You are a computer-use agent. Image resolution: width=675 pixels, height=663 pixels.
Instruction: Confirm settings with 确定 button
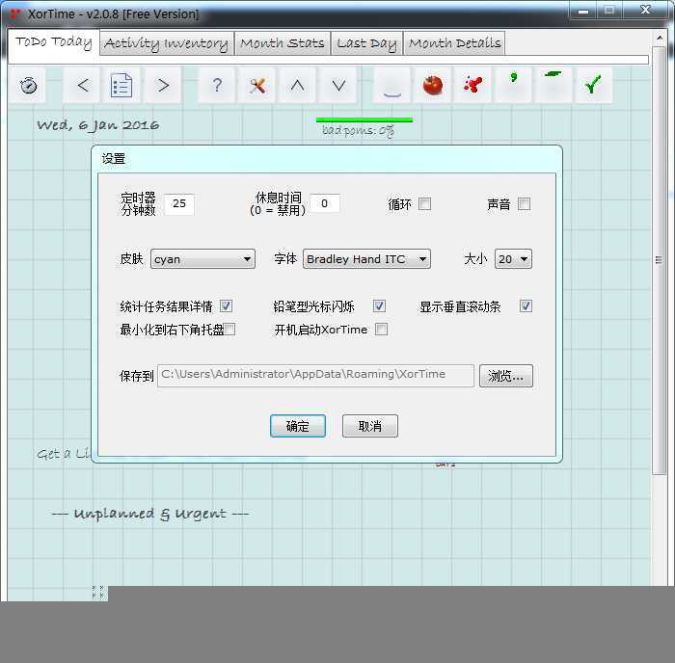(x=297, y=426)
